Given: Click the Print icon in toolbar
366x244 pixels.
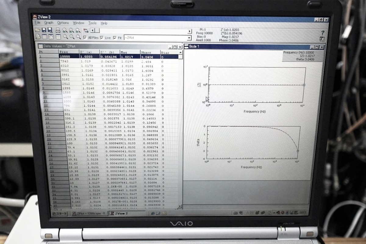Looking at the screenshot, I should coord(58,30).
